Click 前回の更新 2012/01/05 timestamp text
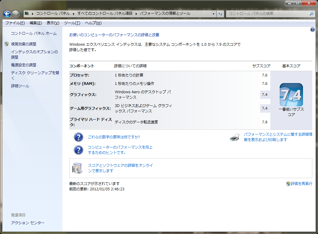 click(x=97, y=189)
